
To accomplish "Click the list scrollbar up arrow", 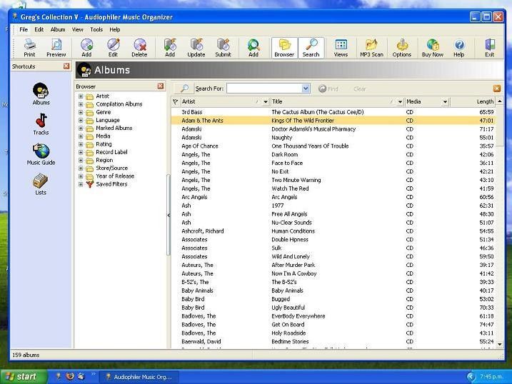I will pos(500,101).
